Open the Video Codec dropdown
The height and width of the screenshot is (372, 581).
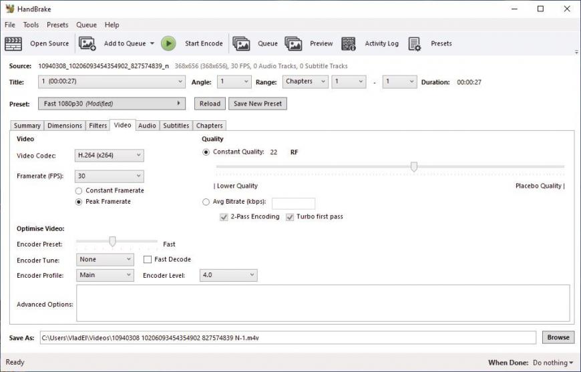110,155
